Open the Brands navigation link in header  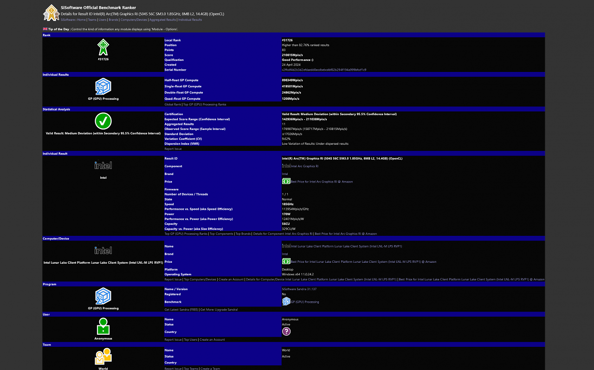coord(113,19)
